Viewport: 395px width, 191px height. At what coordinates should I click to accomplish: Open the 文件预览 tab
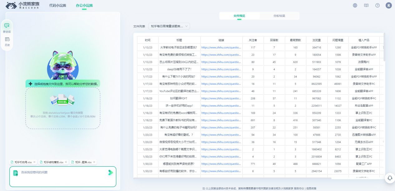coord(239,16)
